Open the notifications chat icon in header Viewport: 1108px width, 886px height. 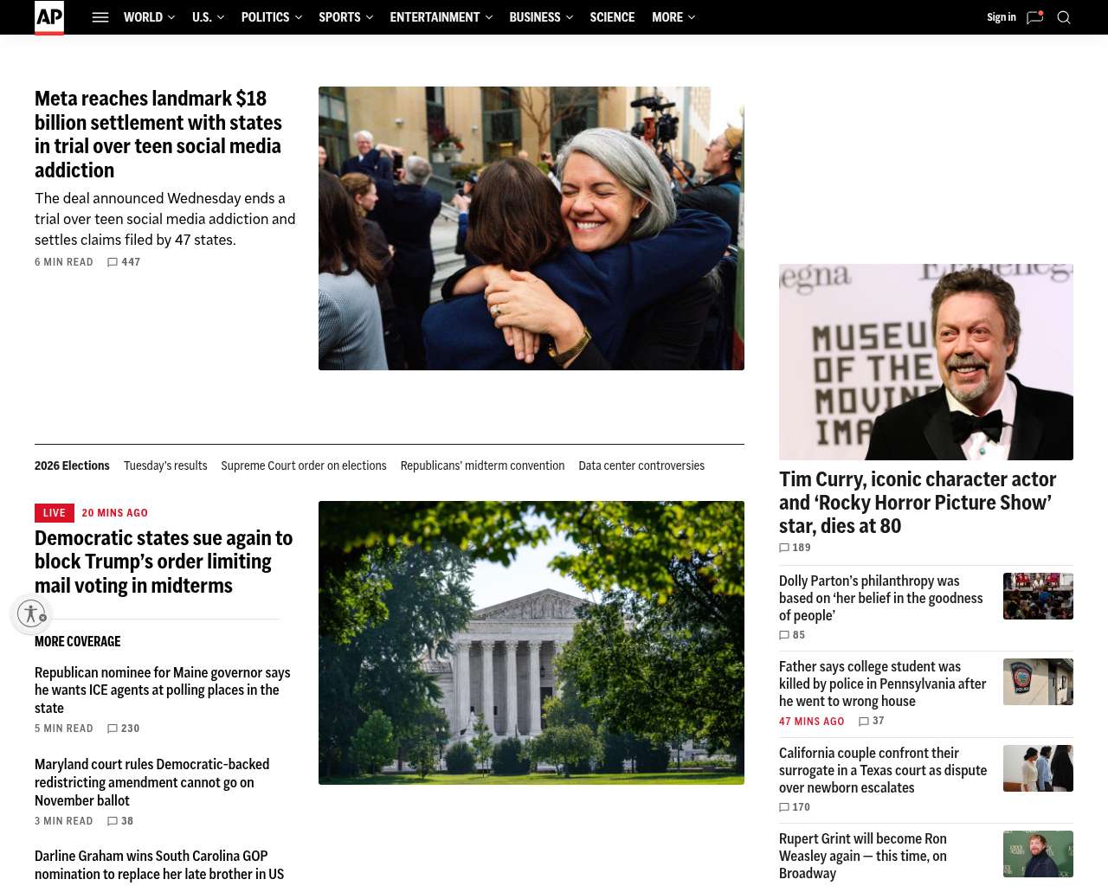[1034, 17]
